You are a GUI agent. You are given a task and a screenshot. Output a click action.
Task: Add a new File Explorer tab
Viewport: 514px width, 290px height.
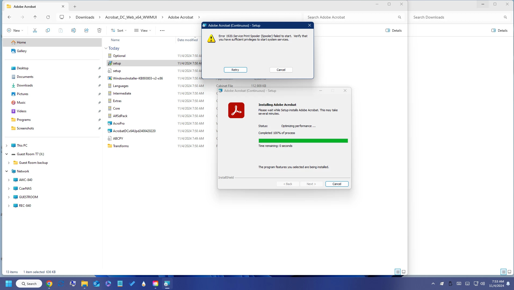pyautogui.click(x=75, y=6)
